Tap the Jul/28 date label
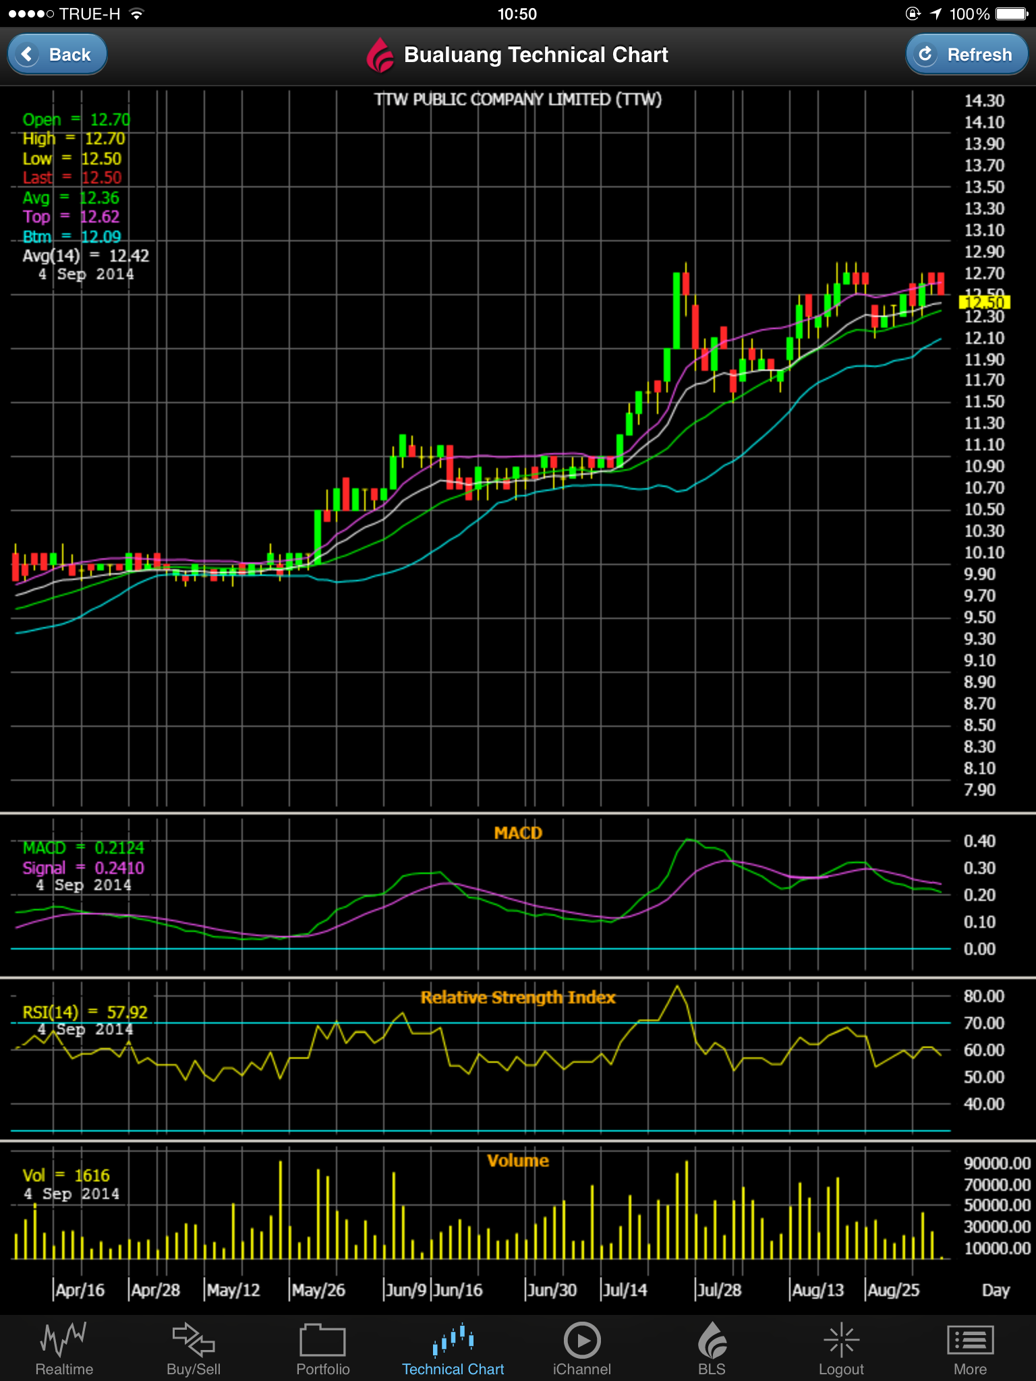This screenshot has width=1036, height=1381. (x=719, y=1290)
